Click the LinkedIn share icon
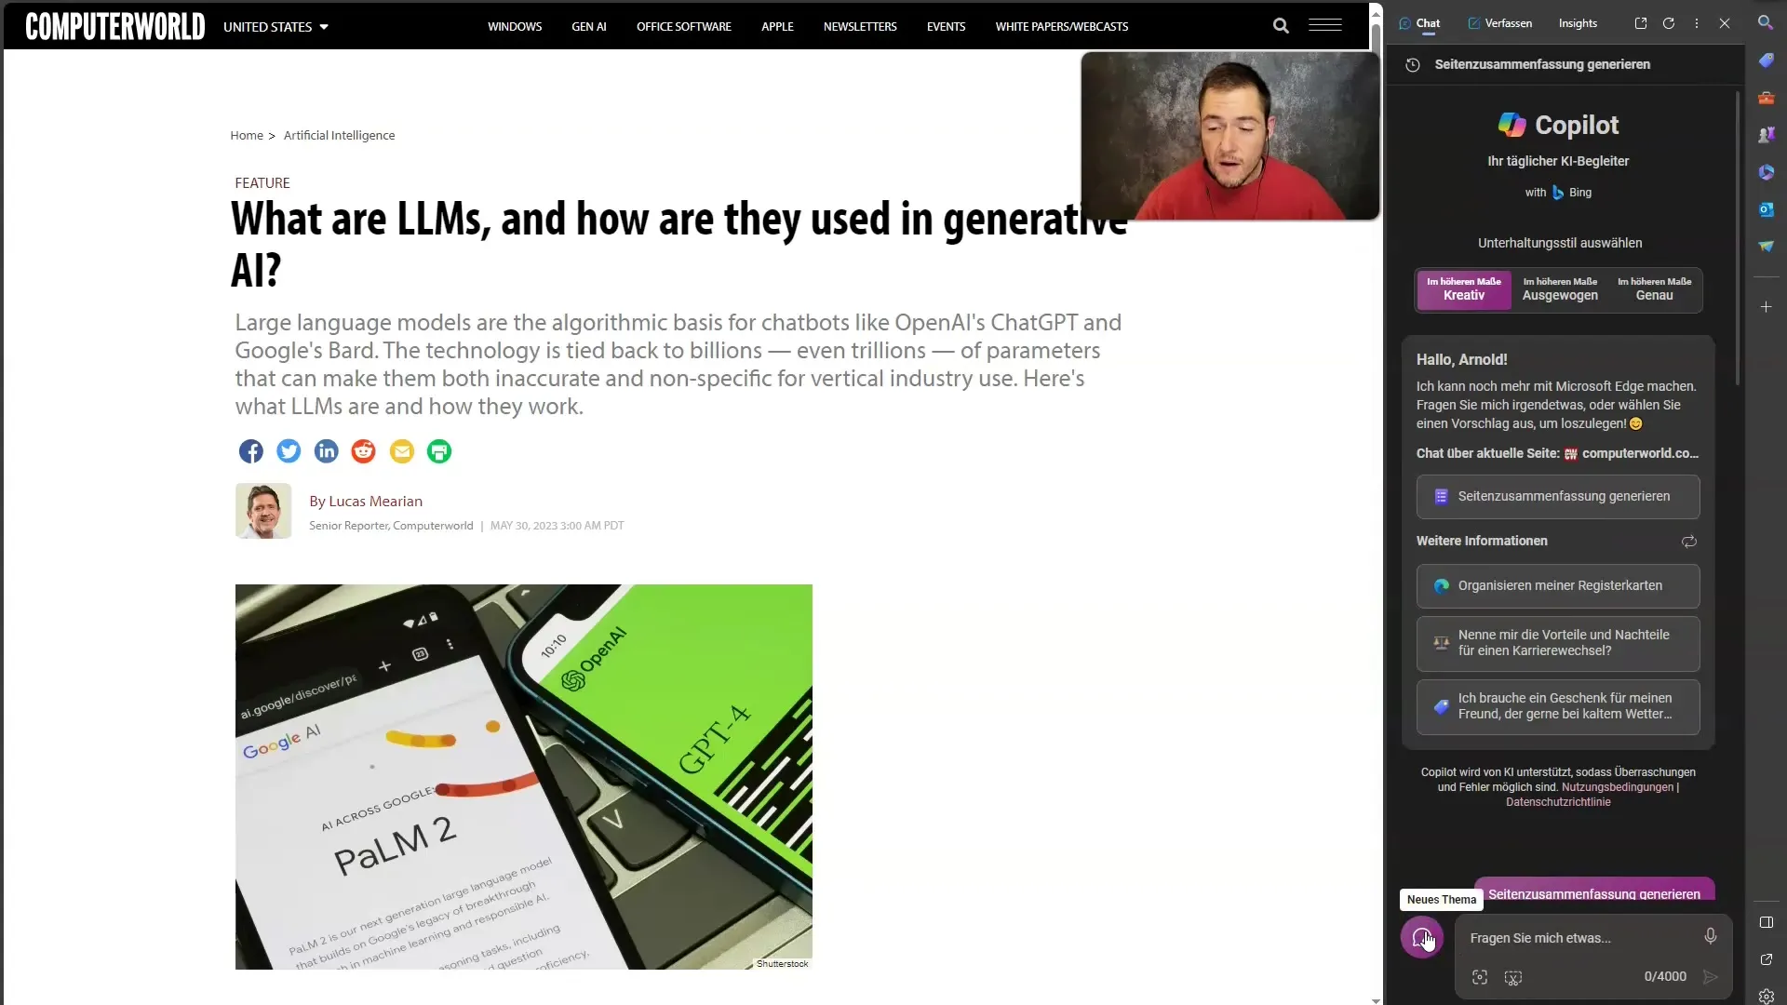The image size is (1787, 1005). point(325,450)
